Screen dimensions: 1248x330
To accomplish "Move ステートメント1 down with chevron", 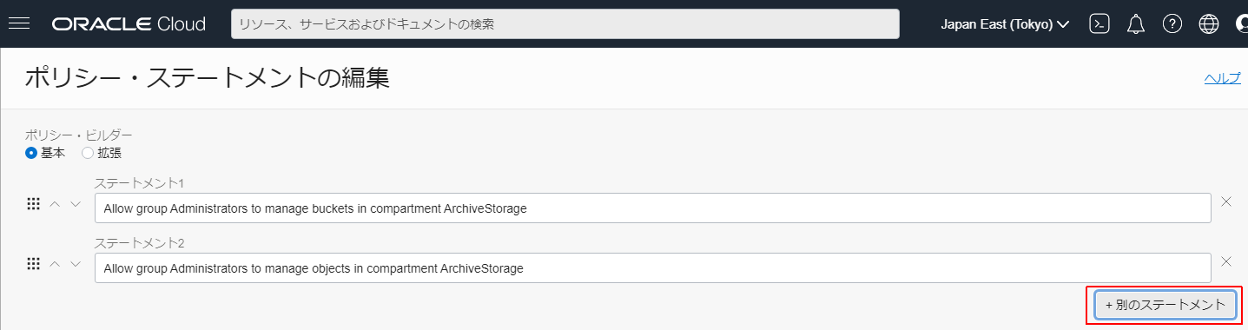I will pyautogui.click(x=76, y=203).
